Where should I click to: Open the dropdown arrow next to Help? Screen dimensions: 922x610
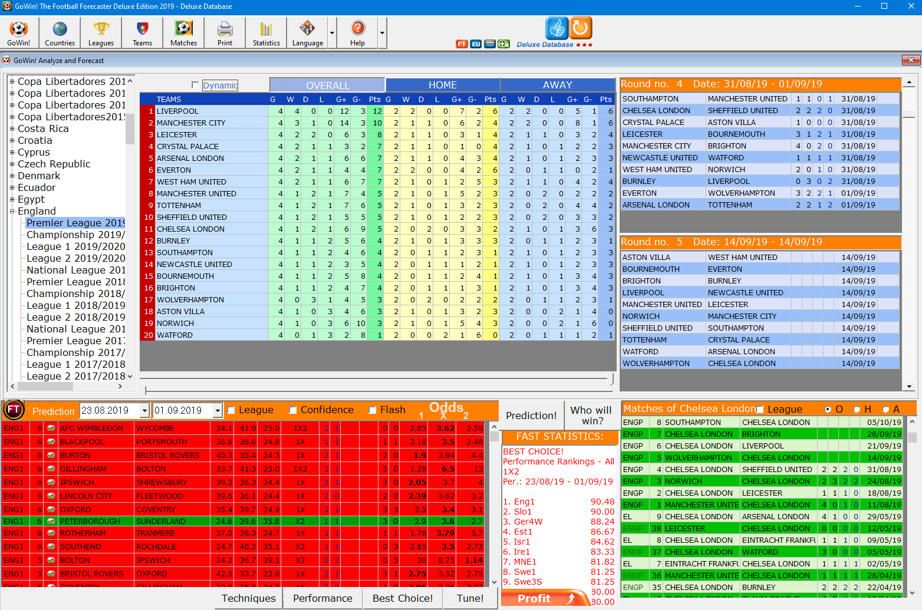383,33
